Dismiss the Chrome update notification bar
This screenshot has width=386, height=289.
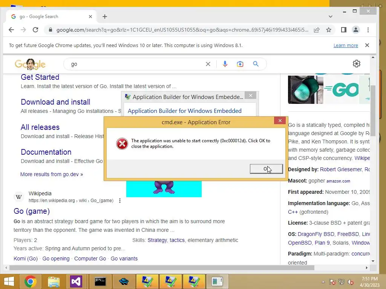(x=367, y=45)
